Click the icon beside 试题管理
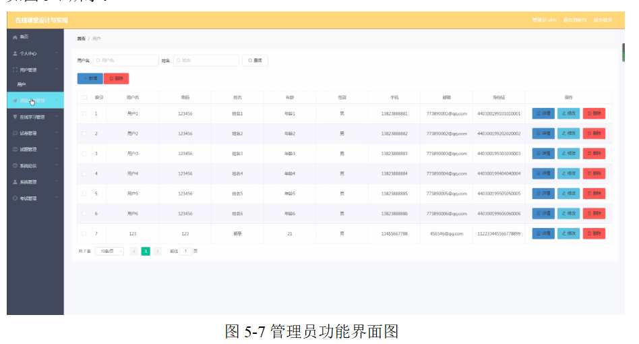This screenshot has width=639, height=344. click(x=15, y=150)
